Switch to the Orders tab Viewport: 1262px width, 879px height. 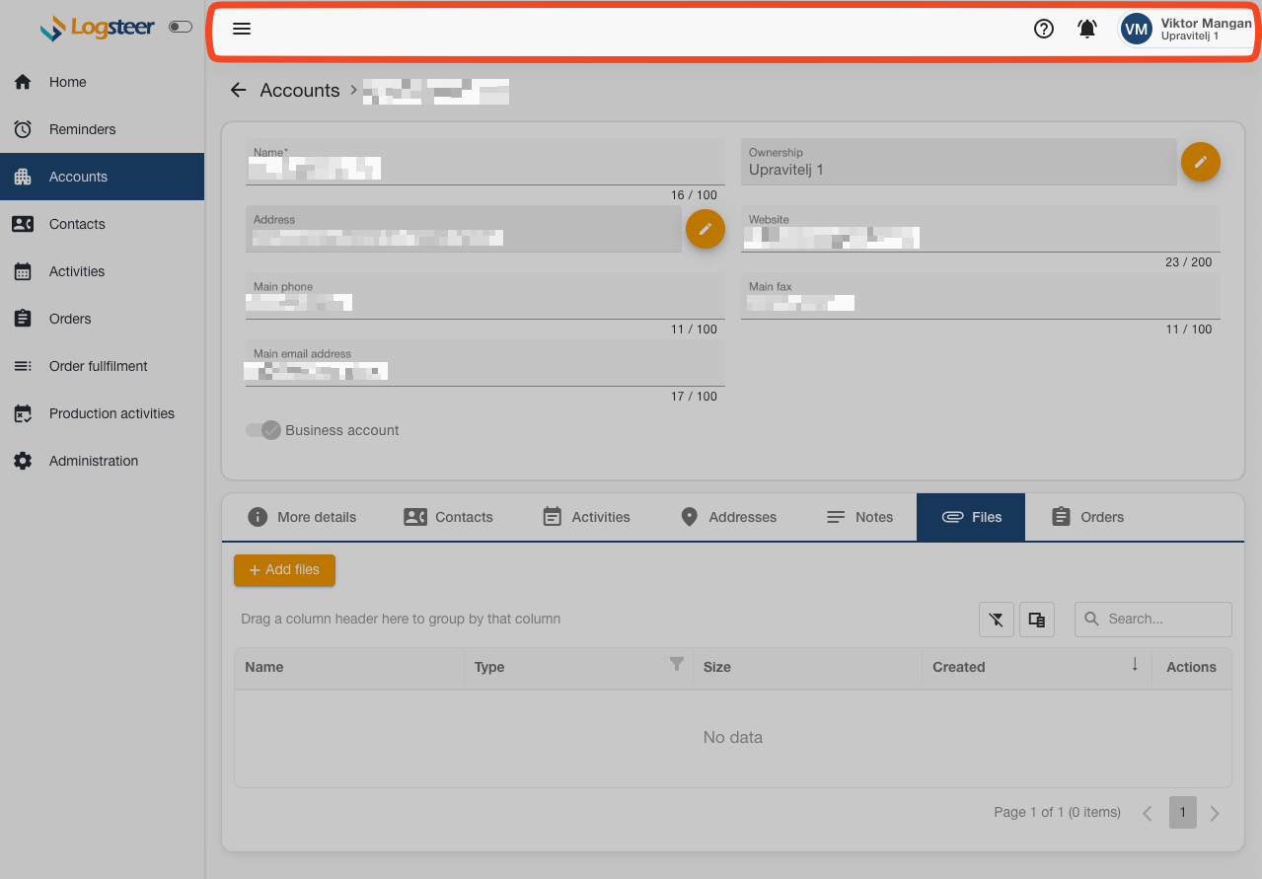[1087, 517]
